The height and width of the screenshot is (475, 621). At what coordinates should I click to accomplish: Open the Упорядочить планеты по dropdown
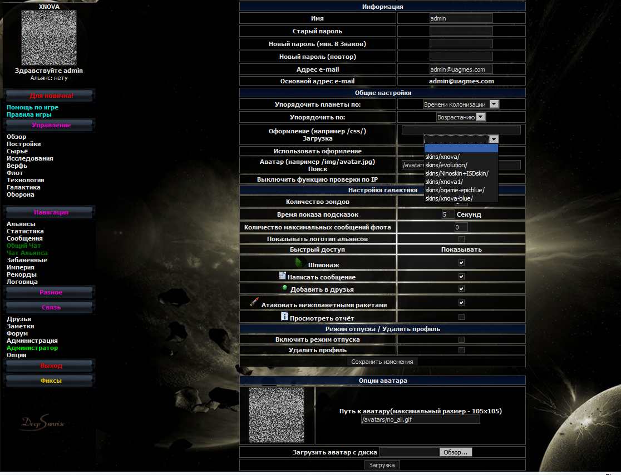[461, 104]
